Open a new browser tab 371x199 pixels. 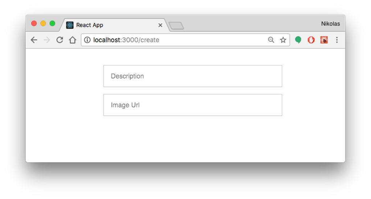(x=176, y=26)
